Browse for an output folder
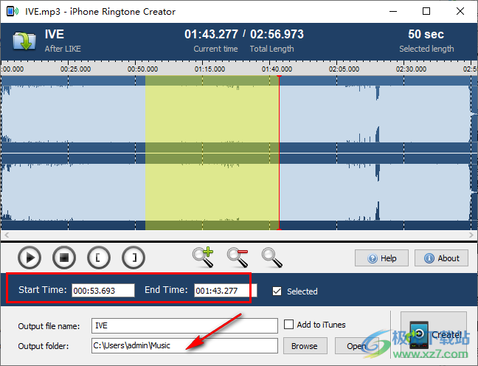Image resolution: width=478 pixels, height=366 pixels. coord(305,346)
